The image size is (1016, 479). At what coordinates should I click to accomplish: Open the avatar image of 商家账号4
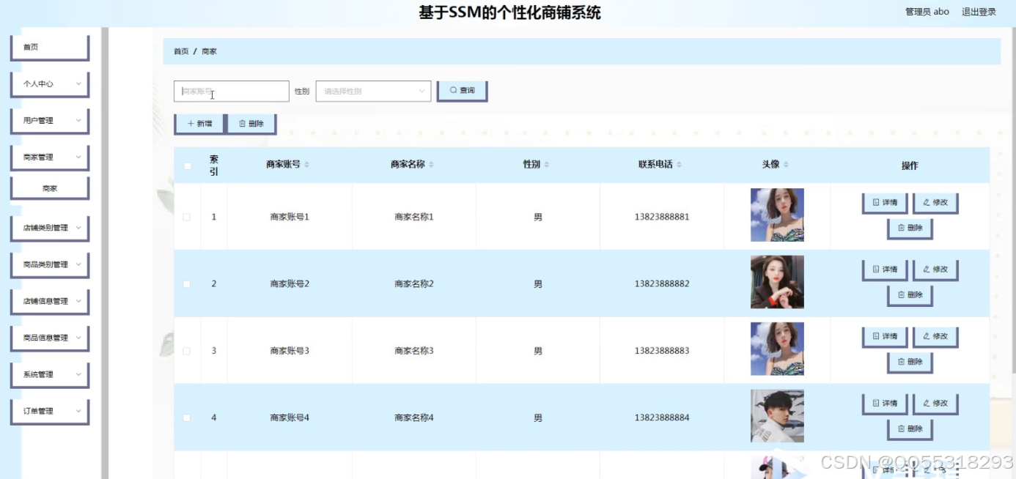pyautogui.click(x=777, y=416)
